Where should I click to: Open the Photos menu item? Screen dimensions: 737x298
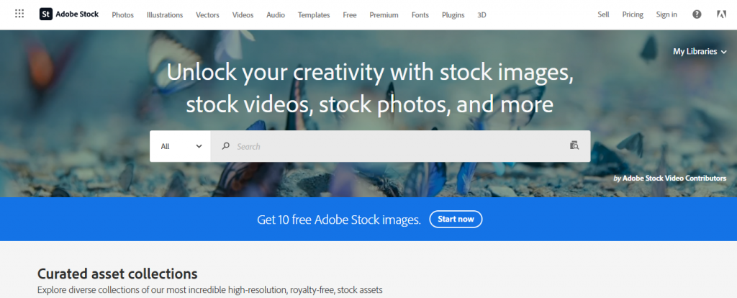click(122, 14)
